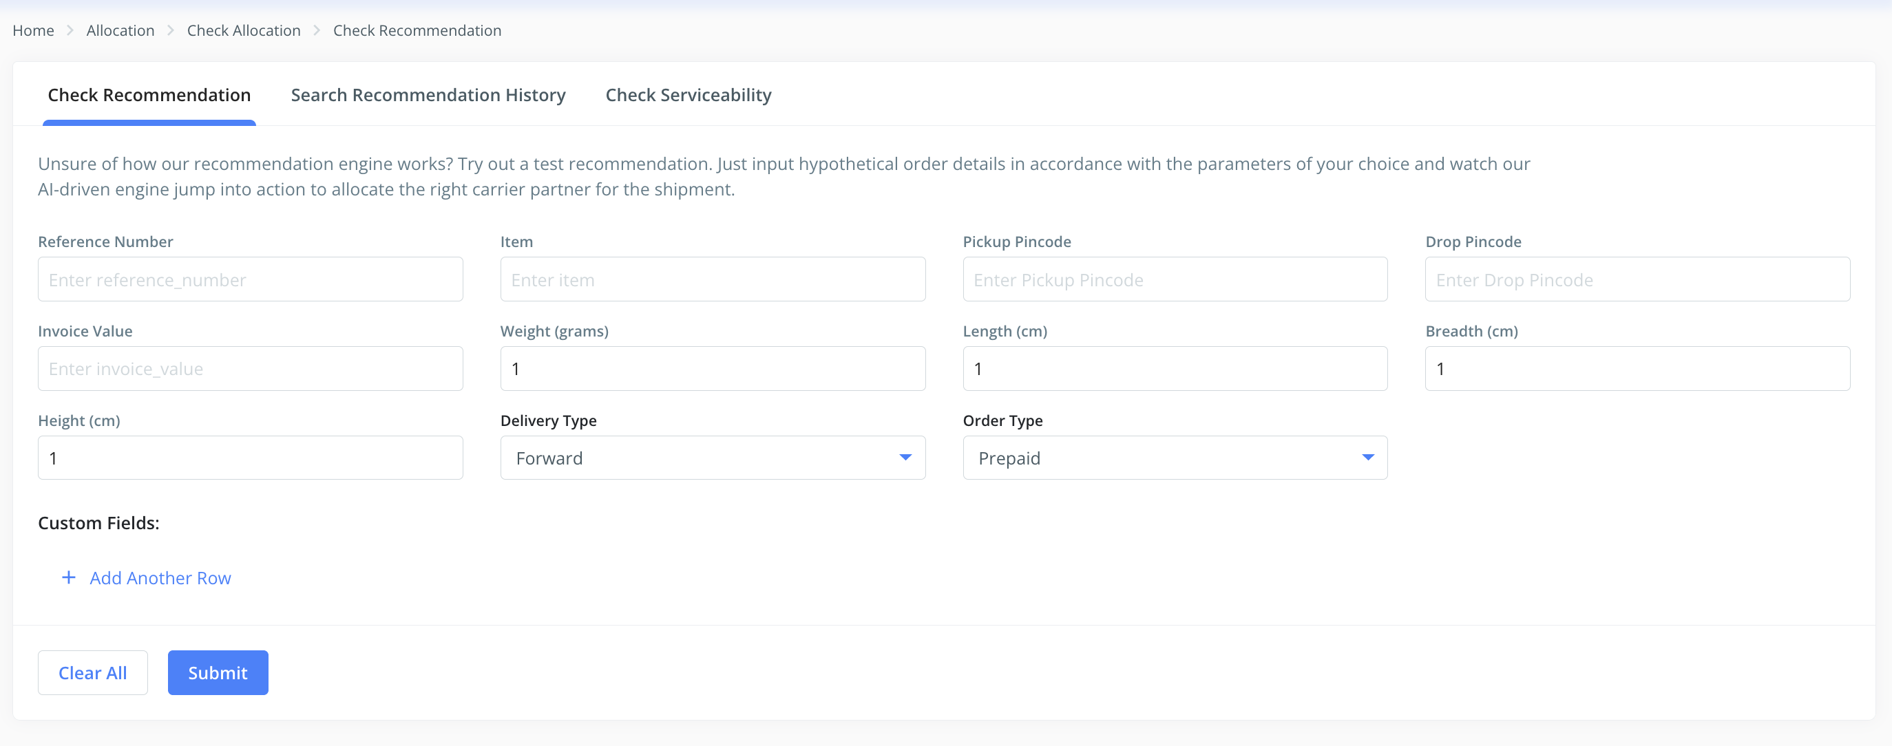Switch to Search Recommendation History tab
Image resolution: width=1892 pixels, height=746 pixels.
tap(428, 96)
